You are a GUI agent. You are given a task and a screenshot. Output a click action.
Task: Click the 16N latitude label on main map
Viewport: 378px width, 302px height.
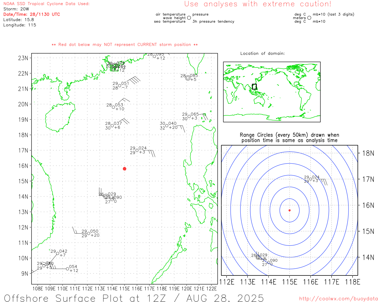23,166
